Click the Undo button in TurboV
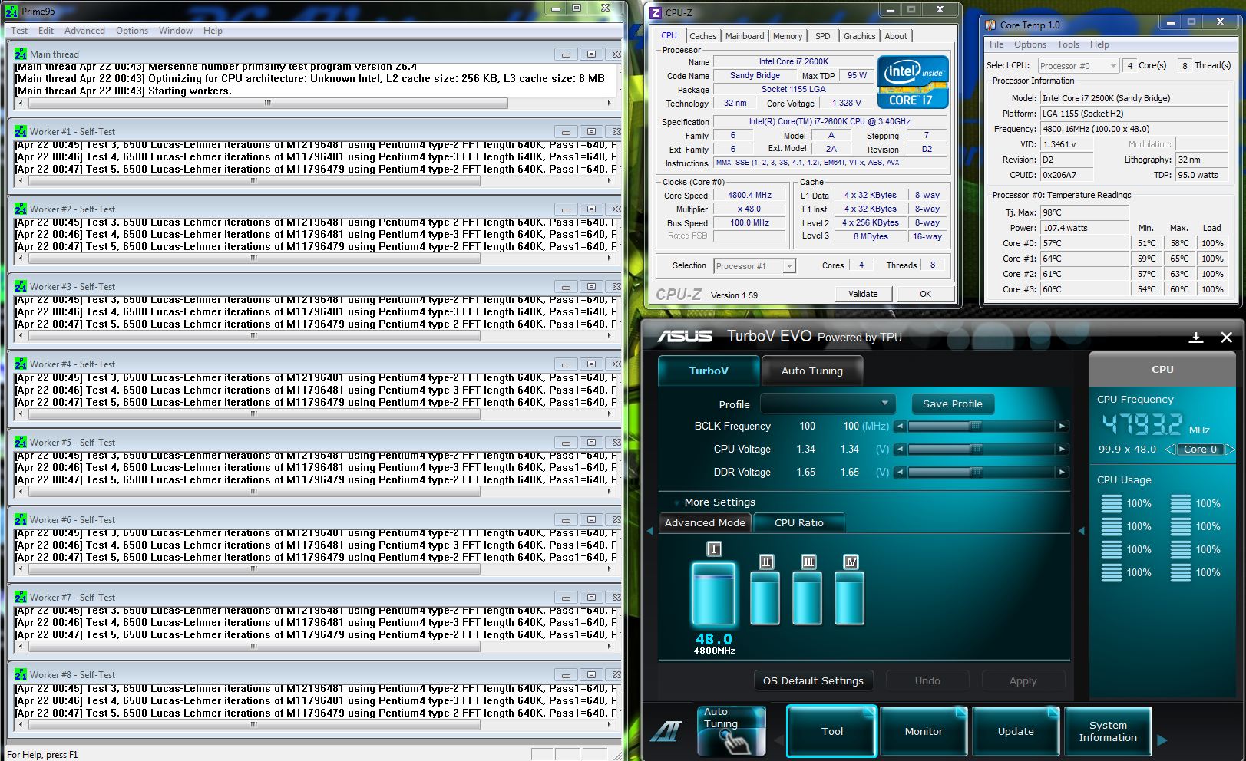 pyautogui.click(x=927, y=680)
